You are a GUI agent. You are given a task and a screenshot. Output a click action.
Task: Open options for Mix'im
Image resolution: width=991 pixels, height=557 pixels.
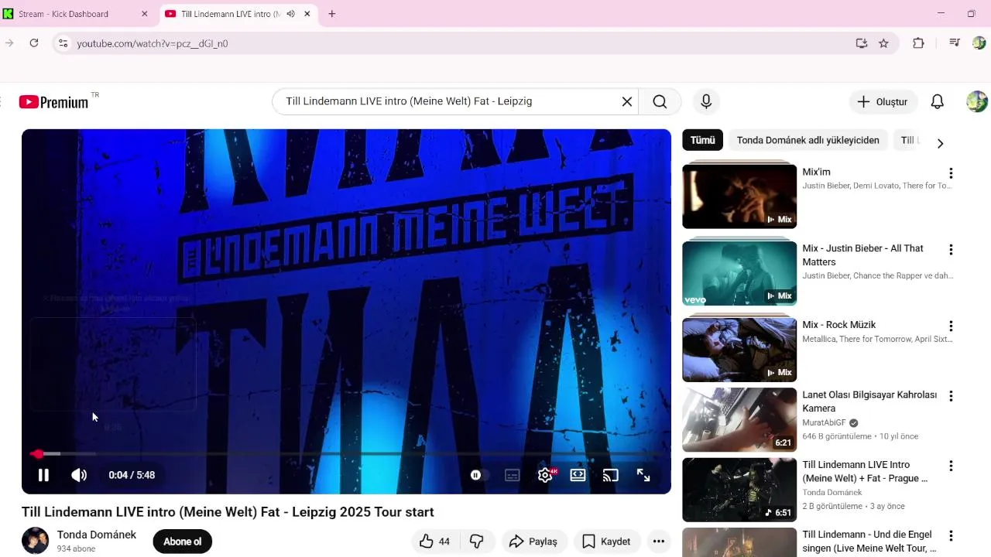click(x=951, y=173)
